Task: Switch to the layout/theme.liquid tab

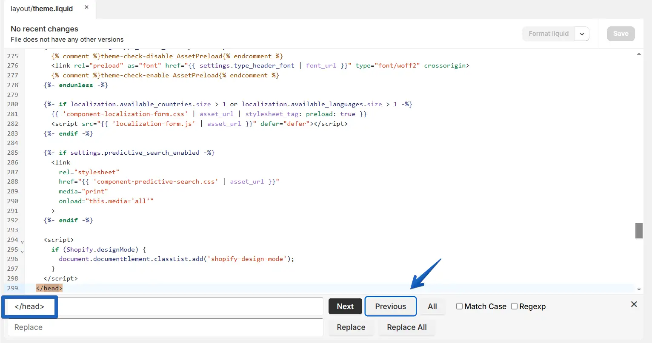Action: (x=42, y=9)
